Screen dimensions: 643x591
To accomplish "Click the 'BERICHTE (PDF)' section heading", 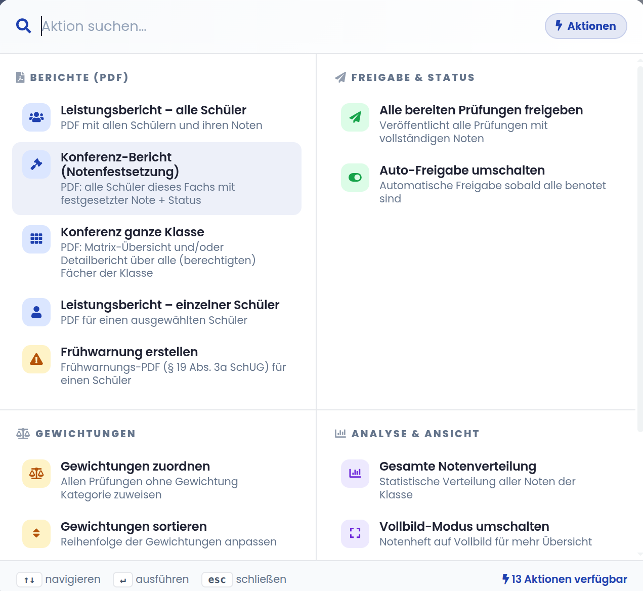I will point(79,77).
